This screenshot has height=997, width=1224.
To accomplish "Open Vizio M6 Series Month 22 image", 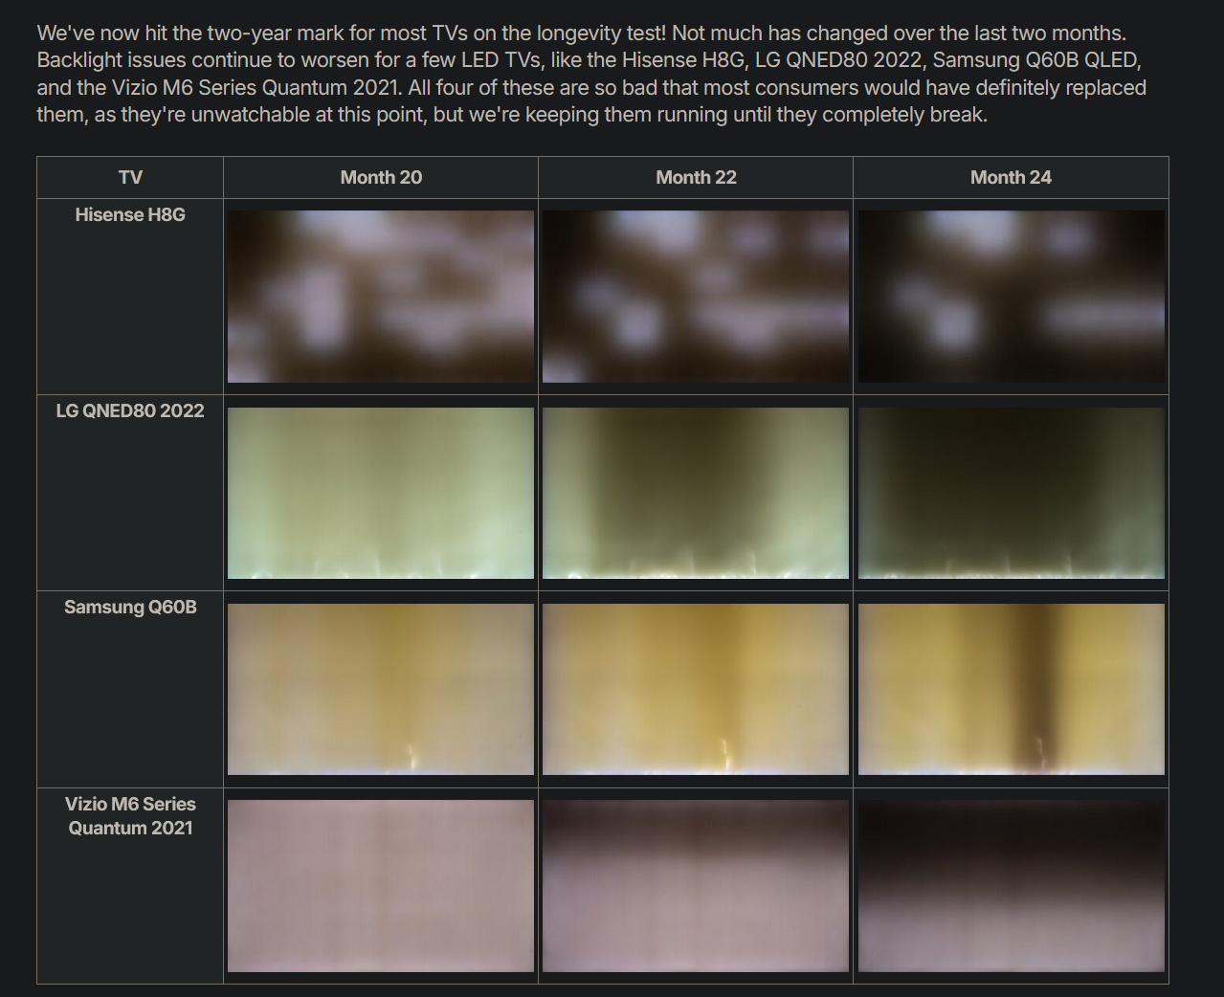I will coord(696,886).
